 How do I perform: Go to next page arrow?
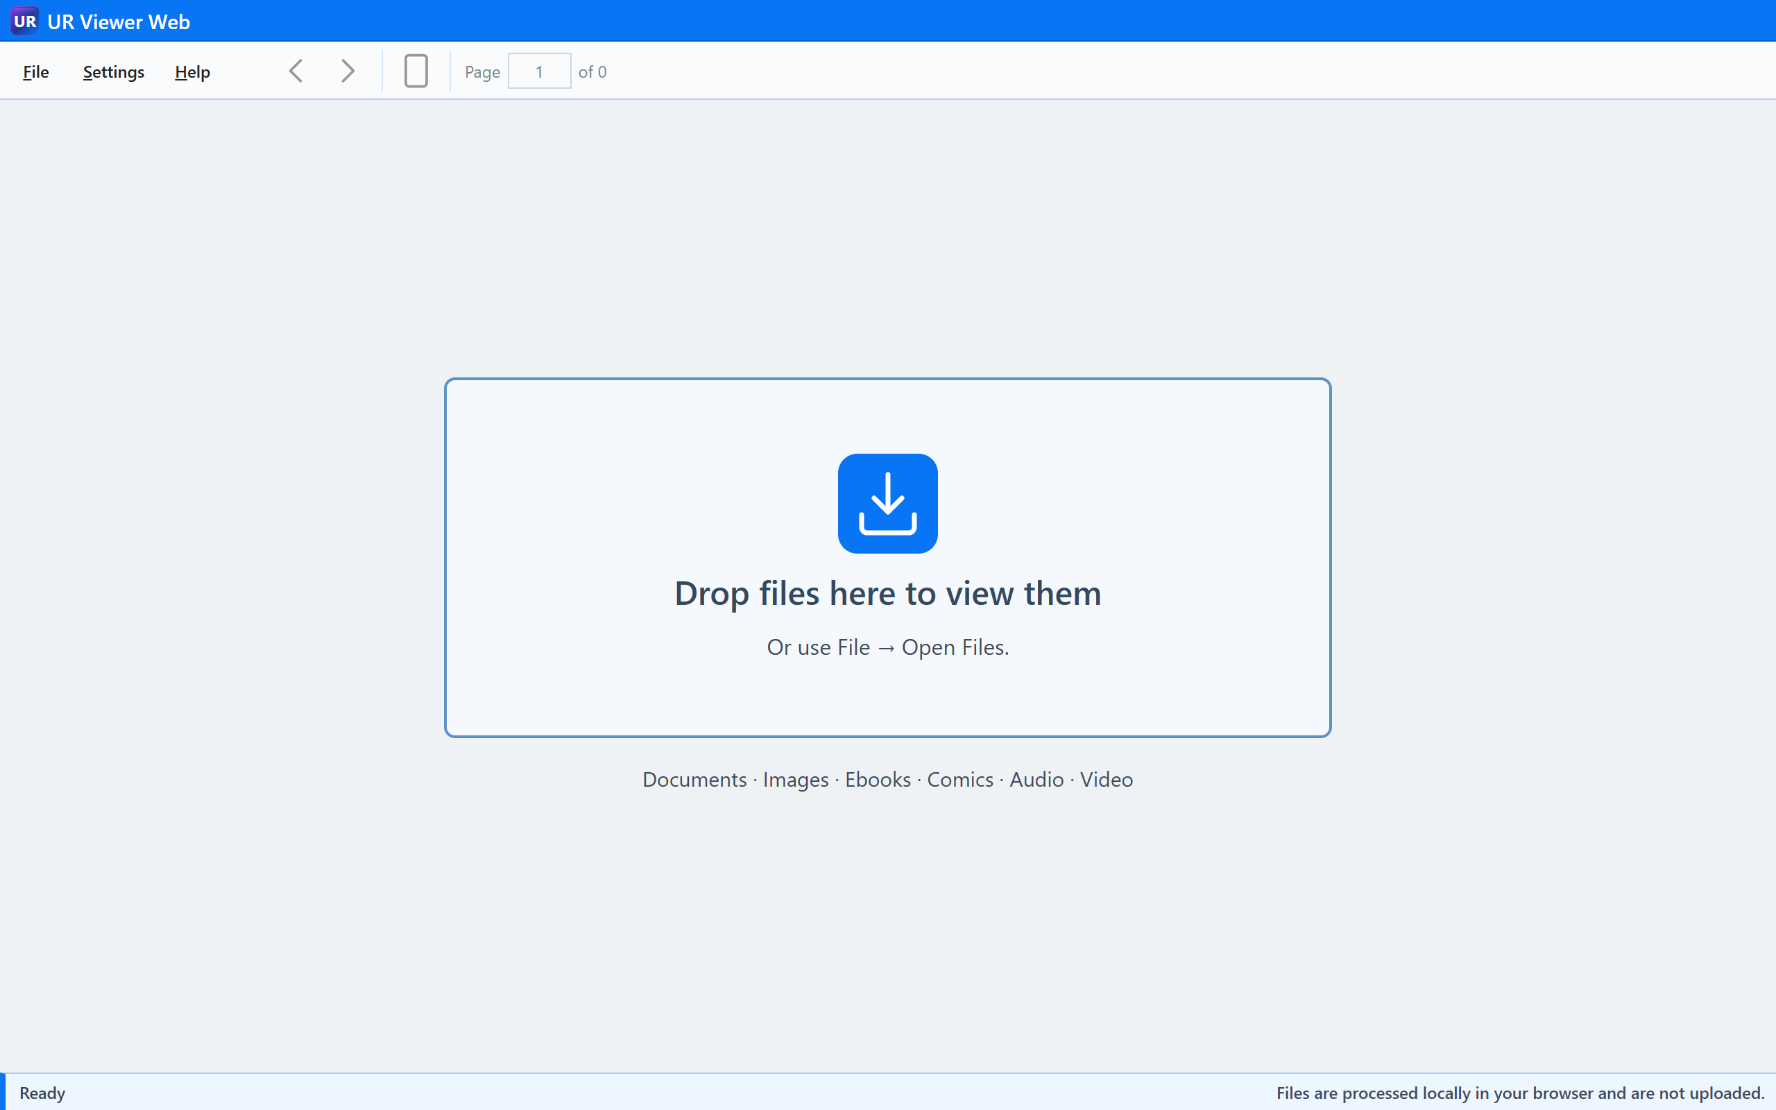[x=348, y=71]
